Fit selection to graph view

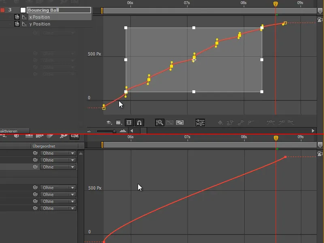(x=171, y=122)
